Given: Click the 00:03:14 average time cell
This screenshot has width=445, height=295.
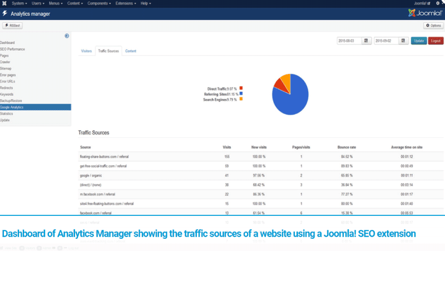Looking at the screenshot, I should [407, 185].
